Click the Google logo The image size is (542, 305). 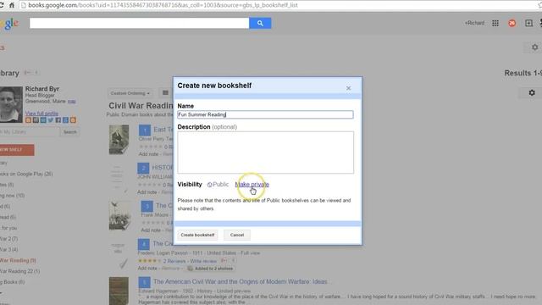click(x=9, y=24)
